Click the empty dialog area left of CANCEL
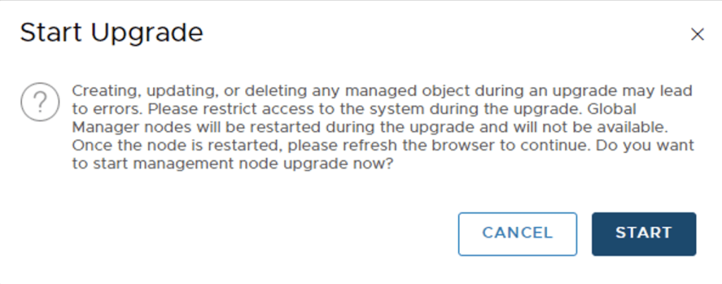The image size is (722, 284). pos(247,233)
